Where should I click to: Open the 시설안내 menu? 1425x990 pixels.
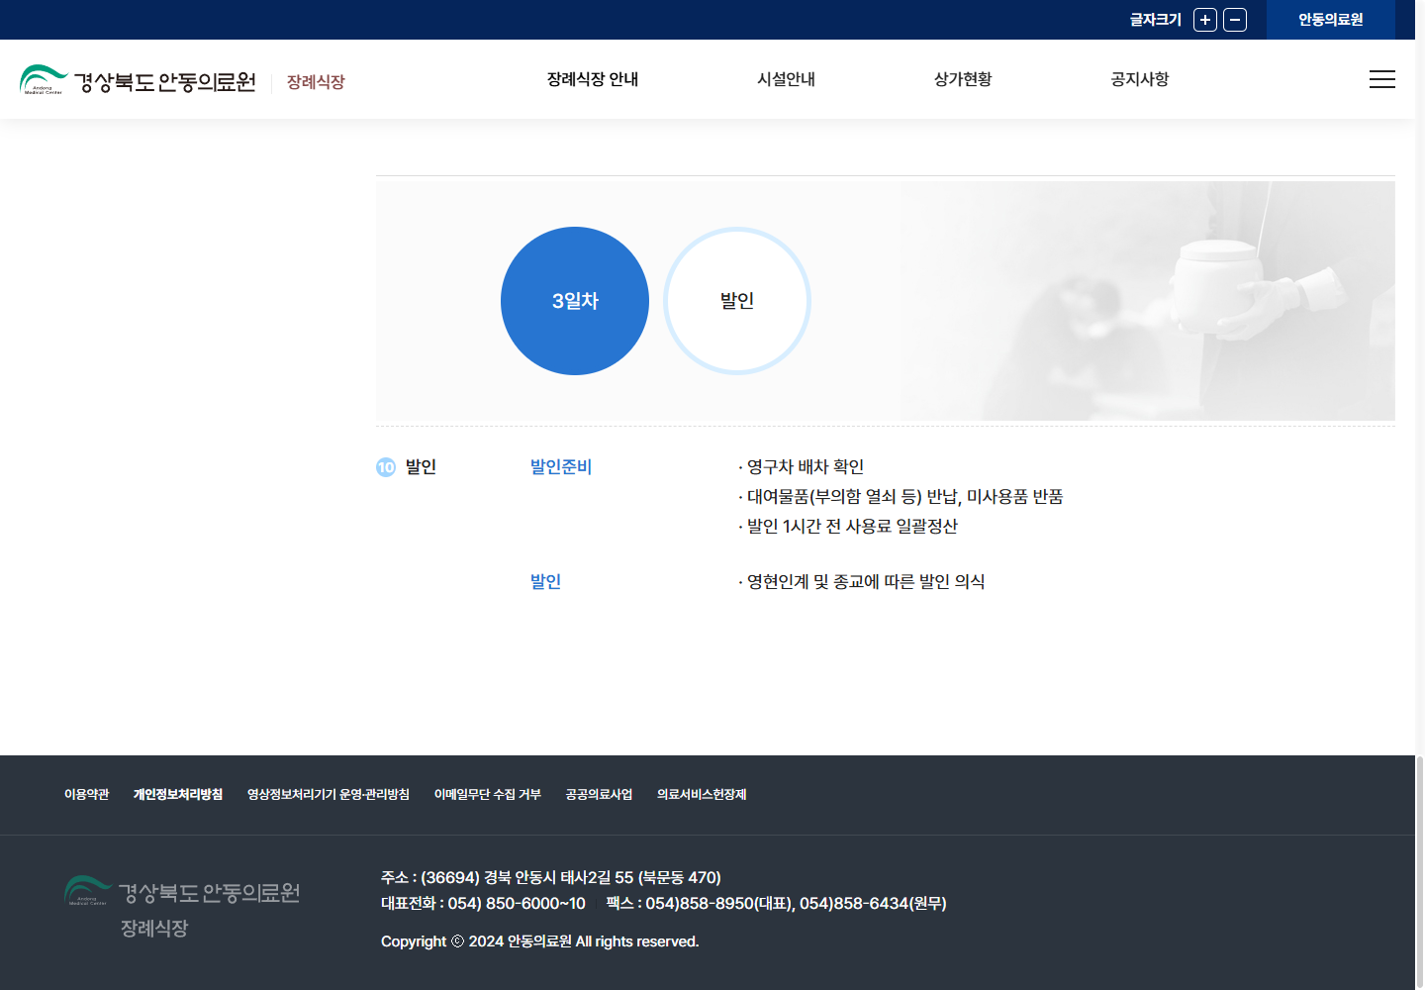(x=786, y=79)
